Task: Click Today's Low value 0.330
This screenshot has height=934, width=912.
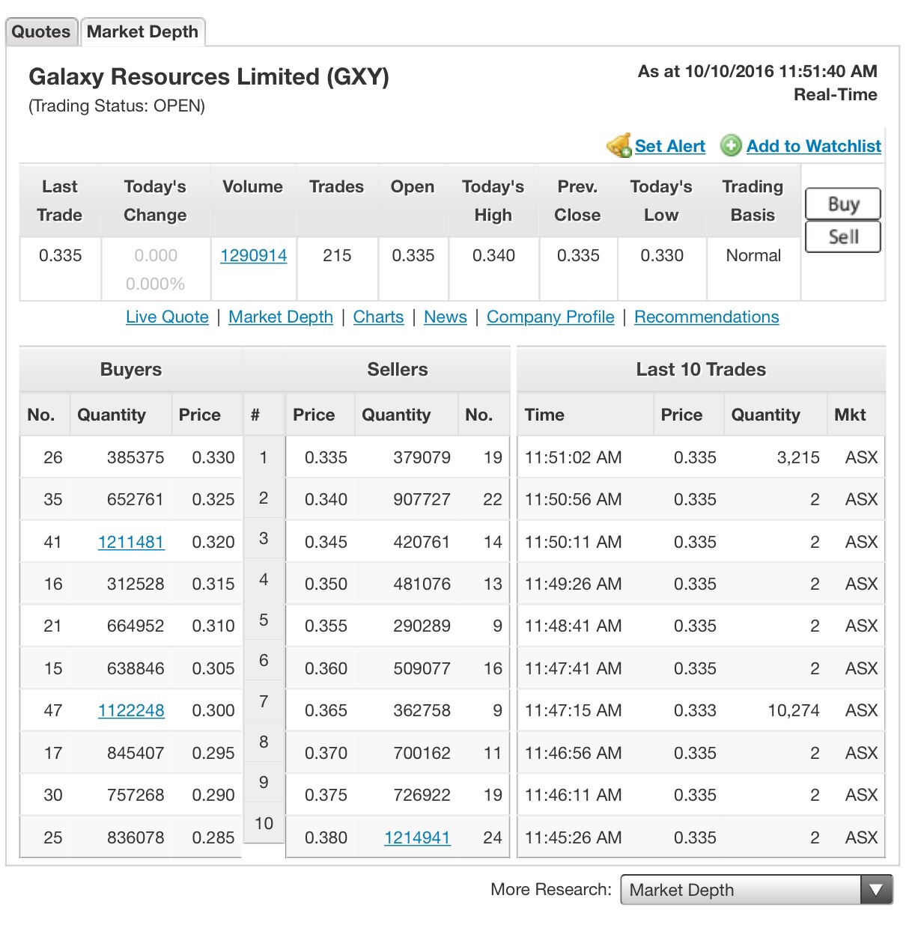Action: click(662, 255)
